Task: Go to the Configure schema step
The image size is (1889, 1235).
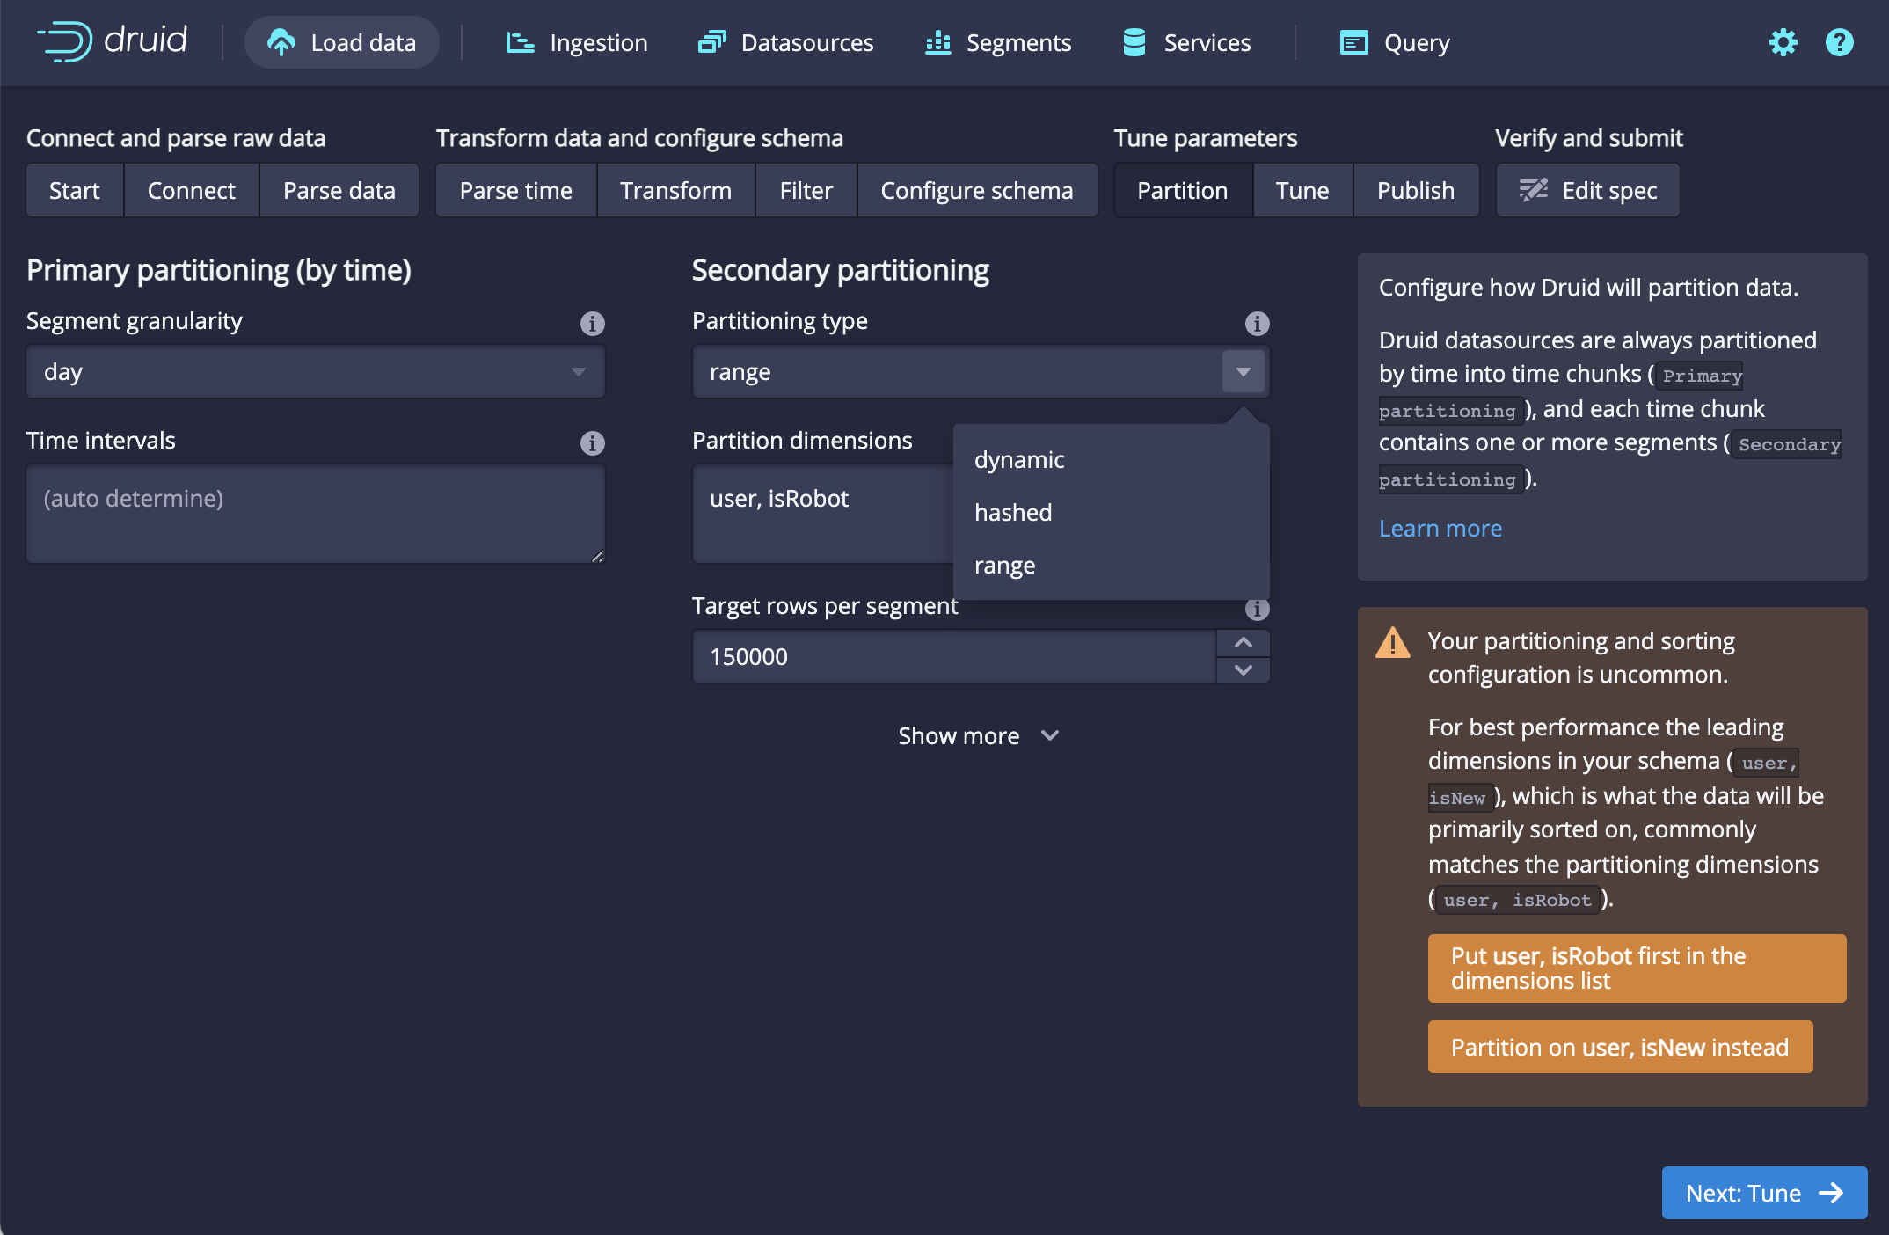Action: 976,191
